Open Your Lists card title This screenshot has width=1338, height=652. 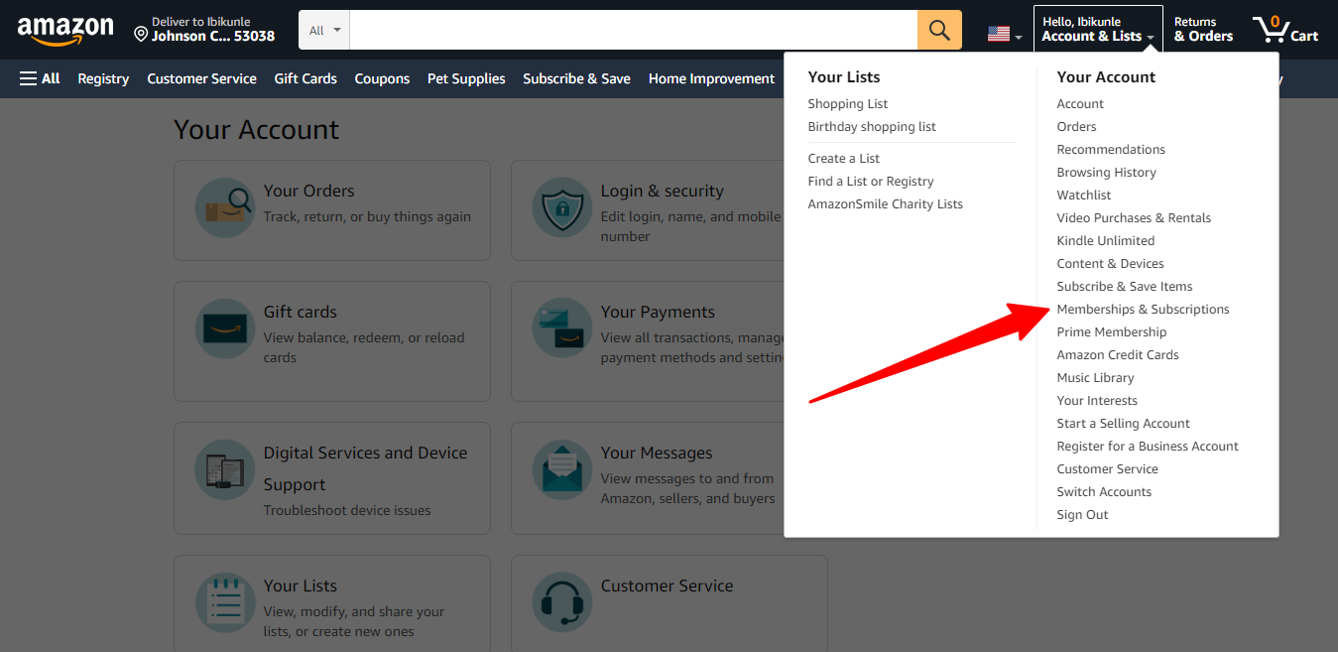click(300, 587)
